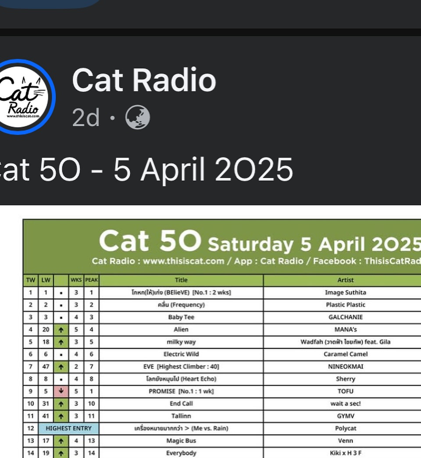421x458 pixels.
Task: Click the up arrow in the End Call row
Action: pos(61,404)
